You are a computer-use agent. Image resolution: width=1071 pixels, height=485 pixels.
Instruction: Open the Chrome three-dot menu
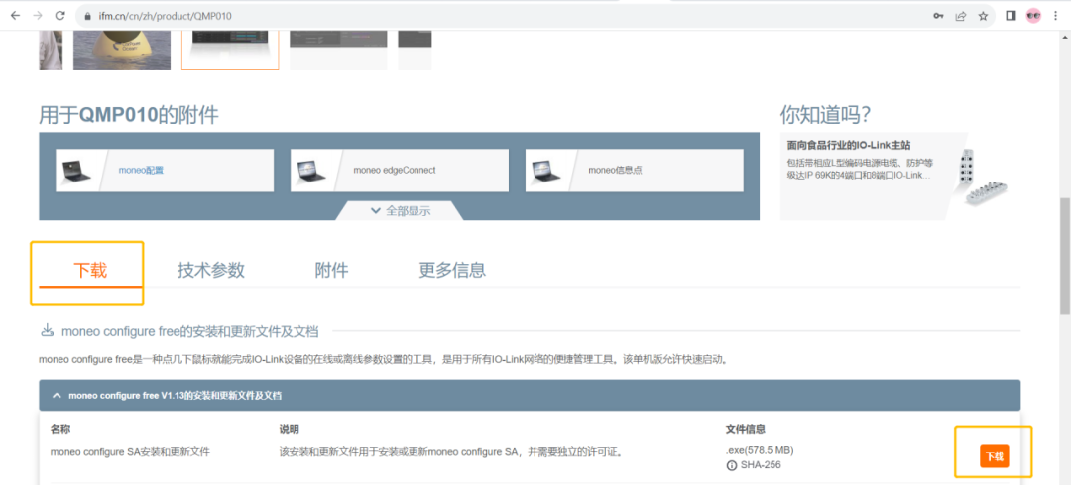pyautogui.click(x=1057, y=16)
